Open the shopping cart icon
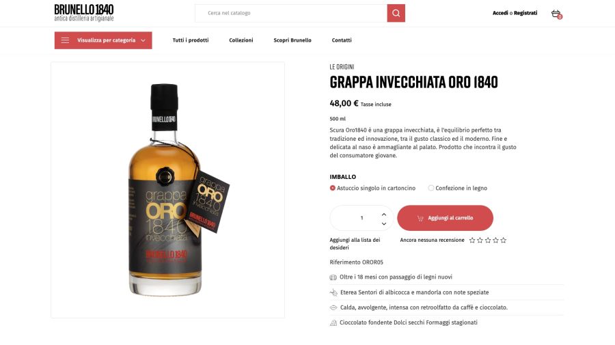The height and width of the screenshot is (345, 615). pos(556,14)
